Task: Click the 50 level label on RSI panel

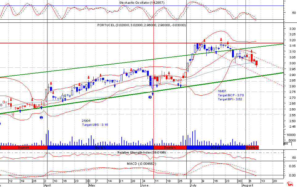Action: [294, 157]
